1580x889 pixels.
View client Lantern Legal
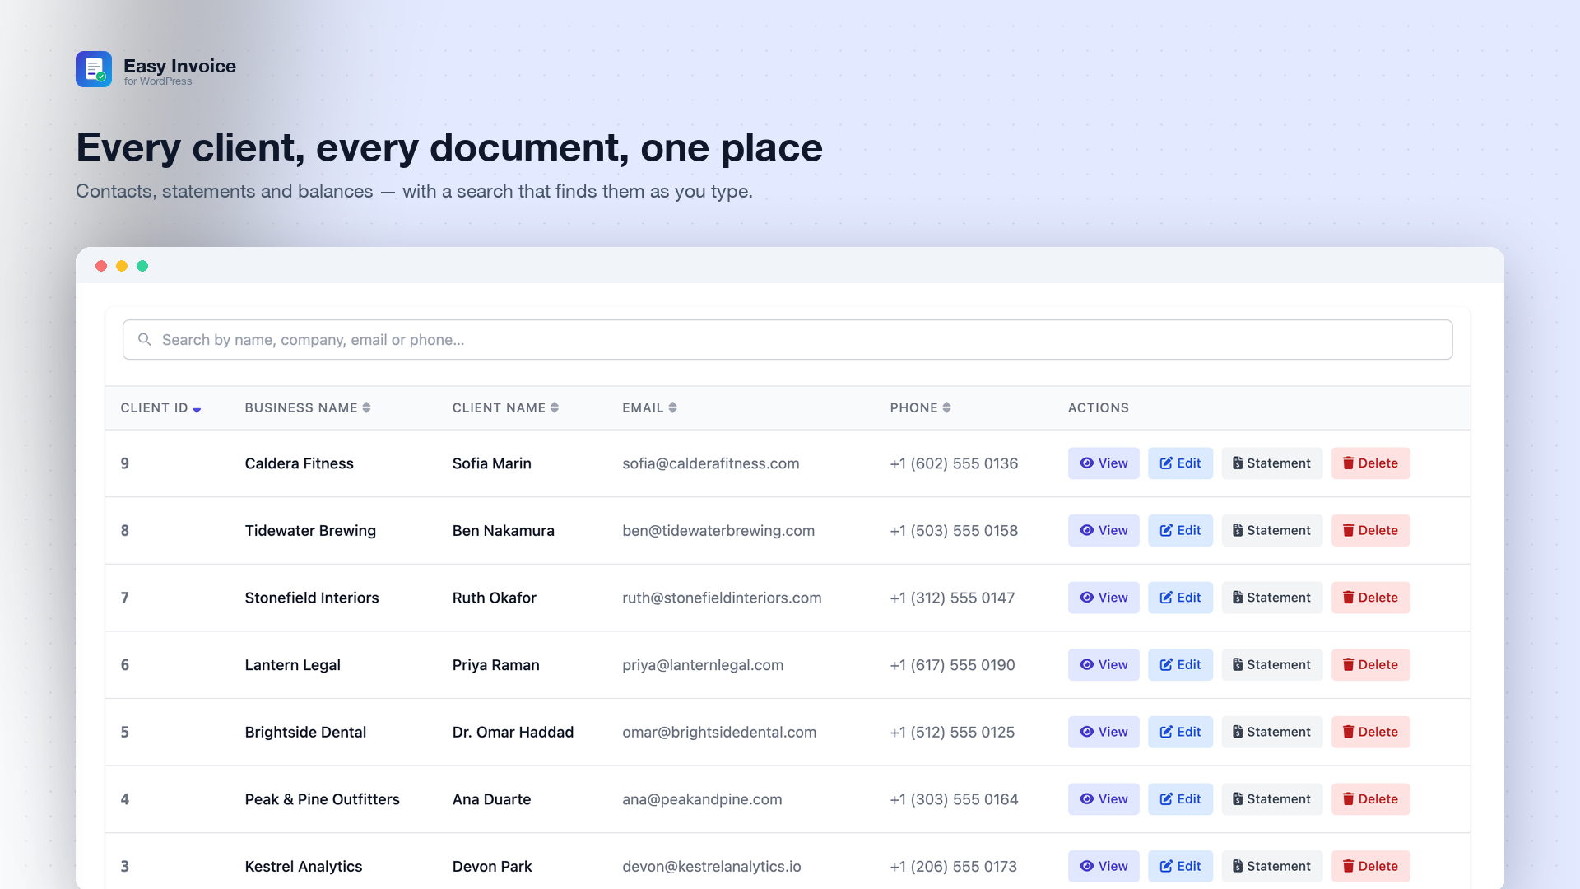pos(1104,665)
